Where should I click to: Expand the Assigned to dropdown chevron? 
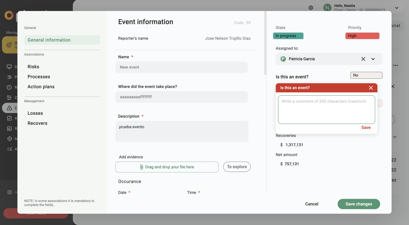point(373,59)
